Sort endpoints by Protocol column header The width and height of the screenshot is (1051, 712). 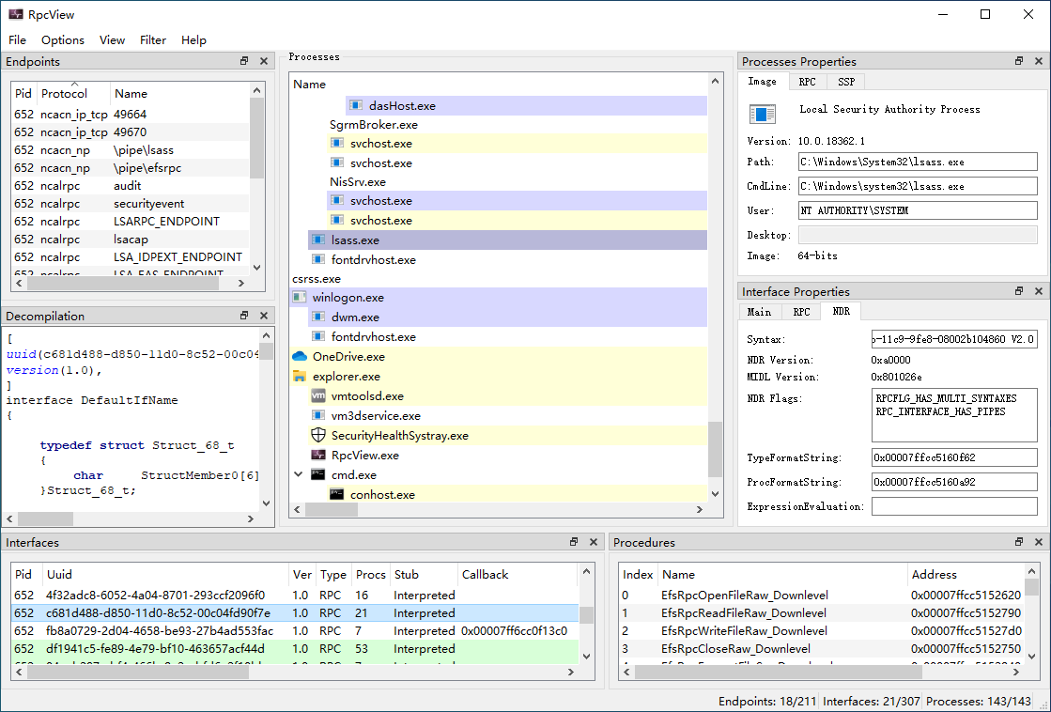click(73, 93)
